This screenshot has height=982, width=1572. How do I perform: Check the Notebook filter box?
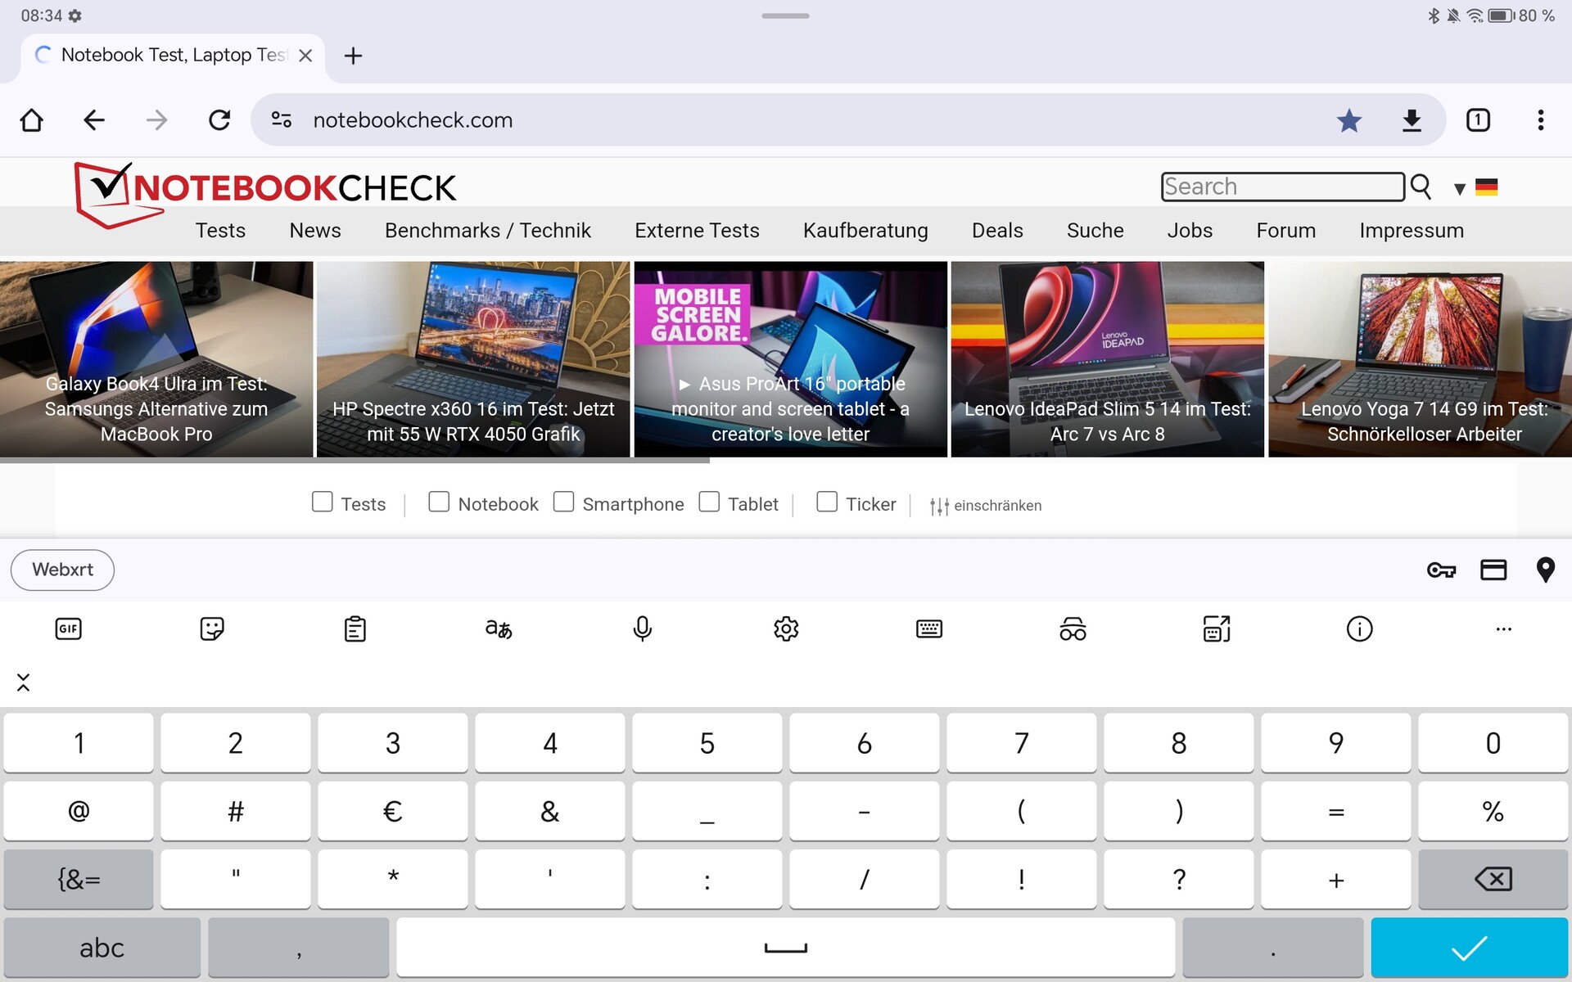439,502
